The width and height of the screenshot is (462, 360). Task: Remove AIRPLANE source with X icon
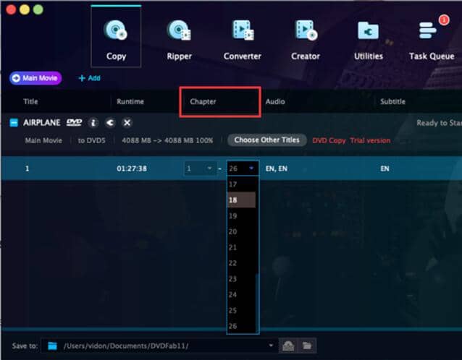(127, 123)
